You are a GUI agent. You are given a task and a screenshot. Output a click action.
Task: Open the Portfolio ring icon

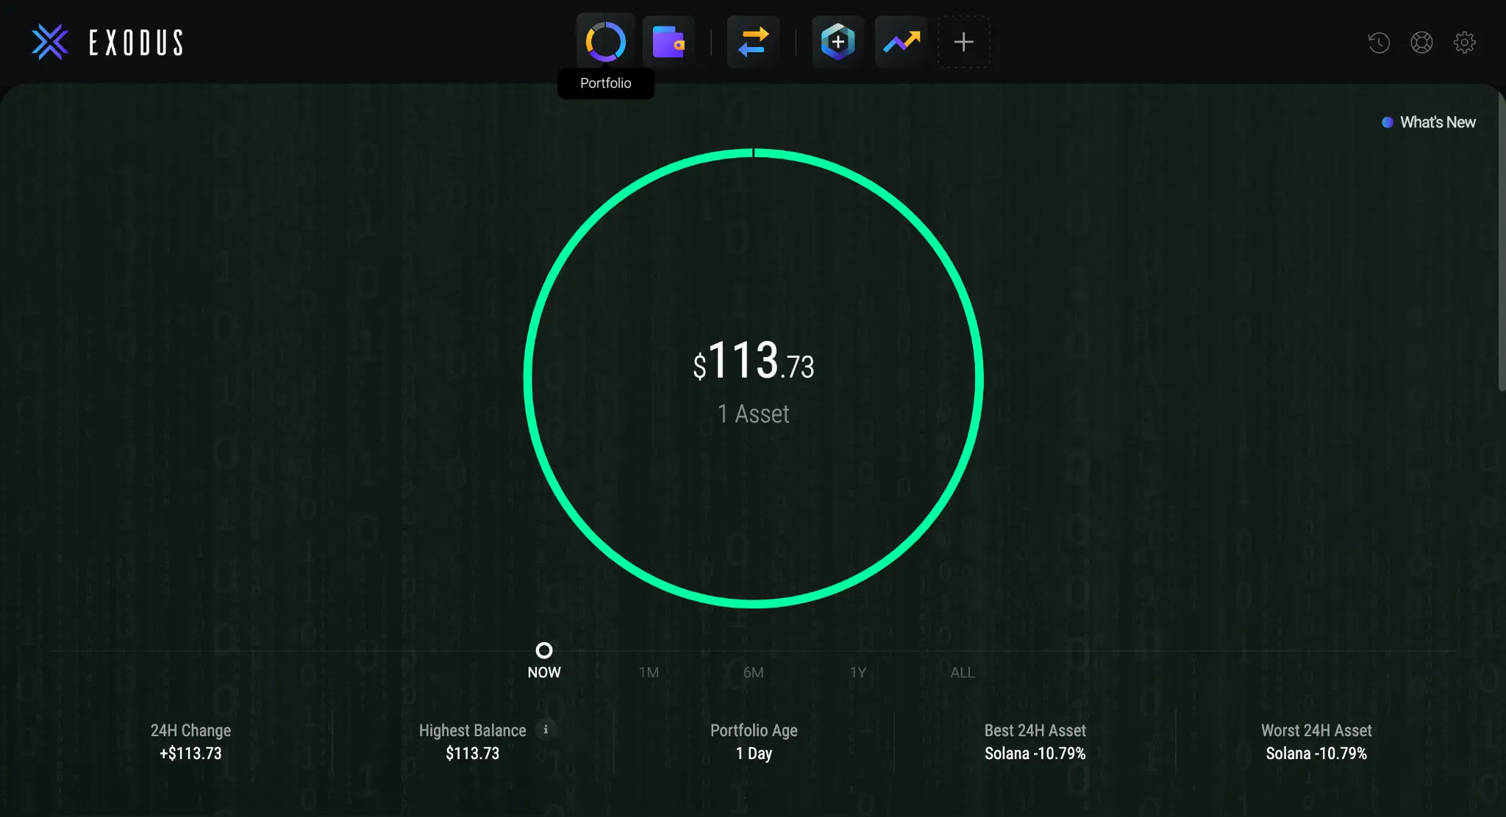point(605,42)
